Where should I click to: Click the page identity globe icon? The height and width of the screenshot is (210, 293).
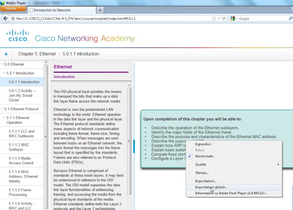pyautogui.click(x=13, y=19)
